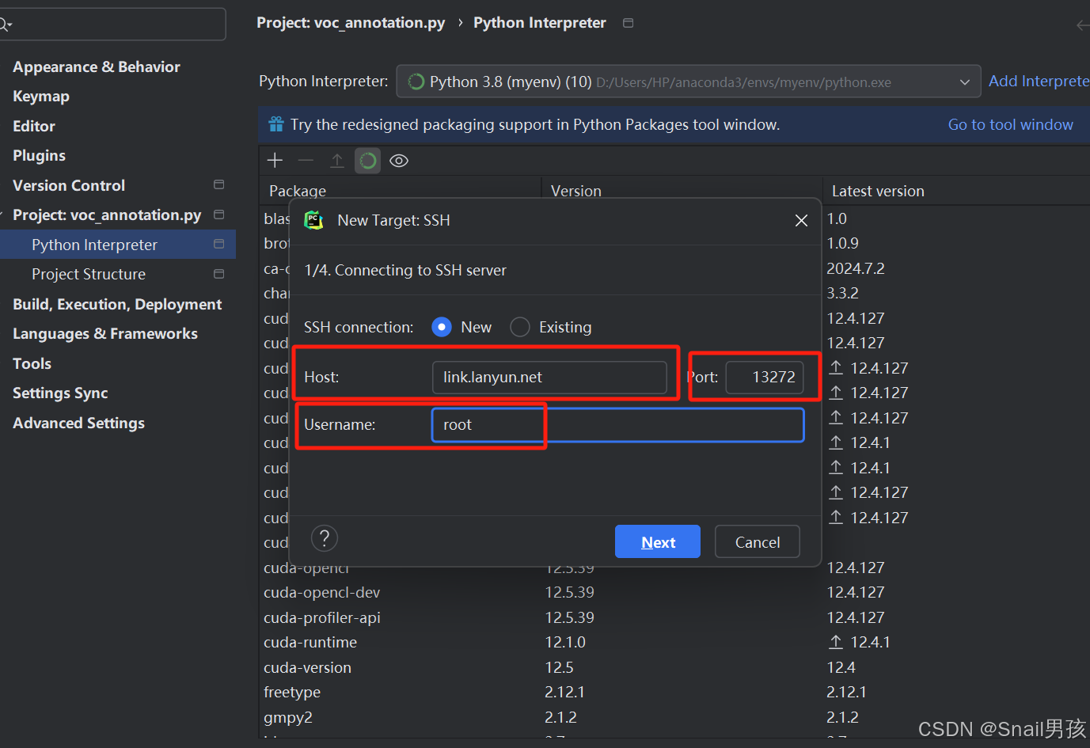Click the install package plus icon
1090x748 pixels.
(275, 161)
